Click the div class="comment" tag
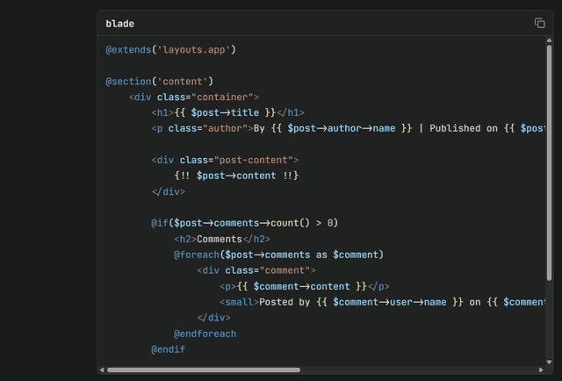This screenshot has height=381, width=562. (256, 270)
